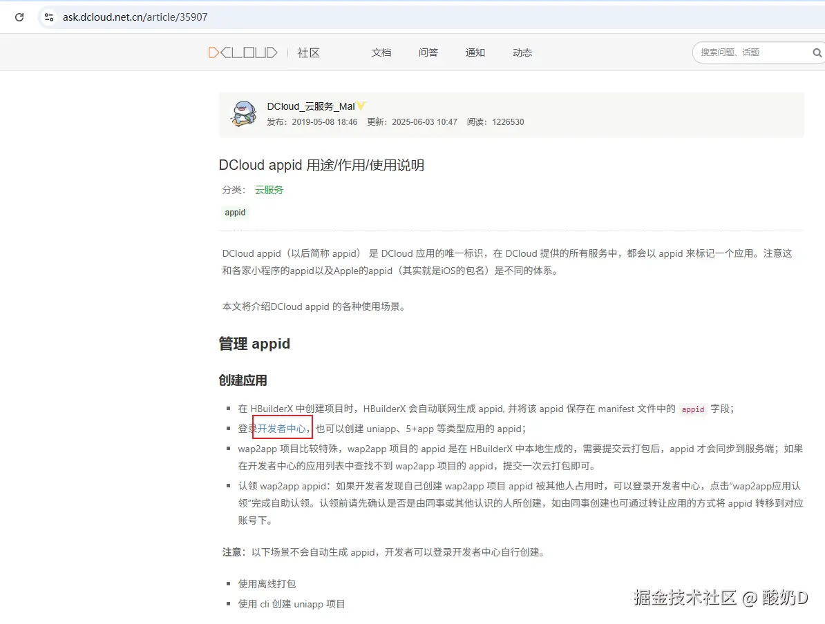Click the author's dolphin avatar
Viewport: 825px width, 624px height.
click(244, 114)
